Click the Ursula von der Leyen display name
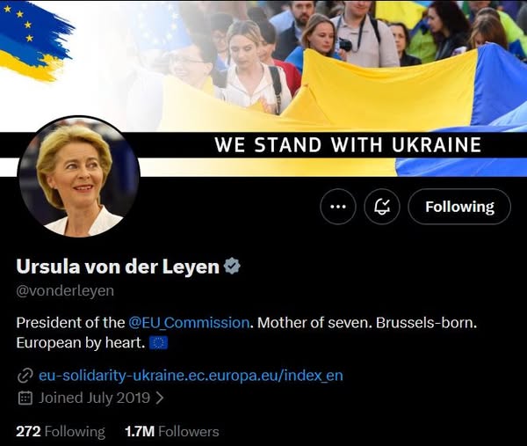Screen dimensions: 527x446 [x=118, y=267]
